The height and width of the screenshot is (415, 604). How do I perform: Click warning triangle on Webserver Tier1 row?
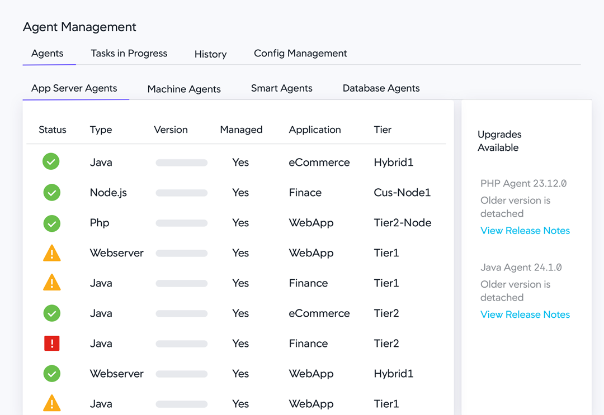52,254
